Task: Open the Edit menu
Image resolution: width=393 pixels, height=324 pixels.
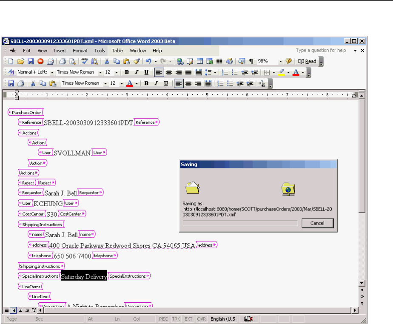Action: [x=27, y=51]
